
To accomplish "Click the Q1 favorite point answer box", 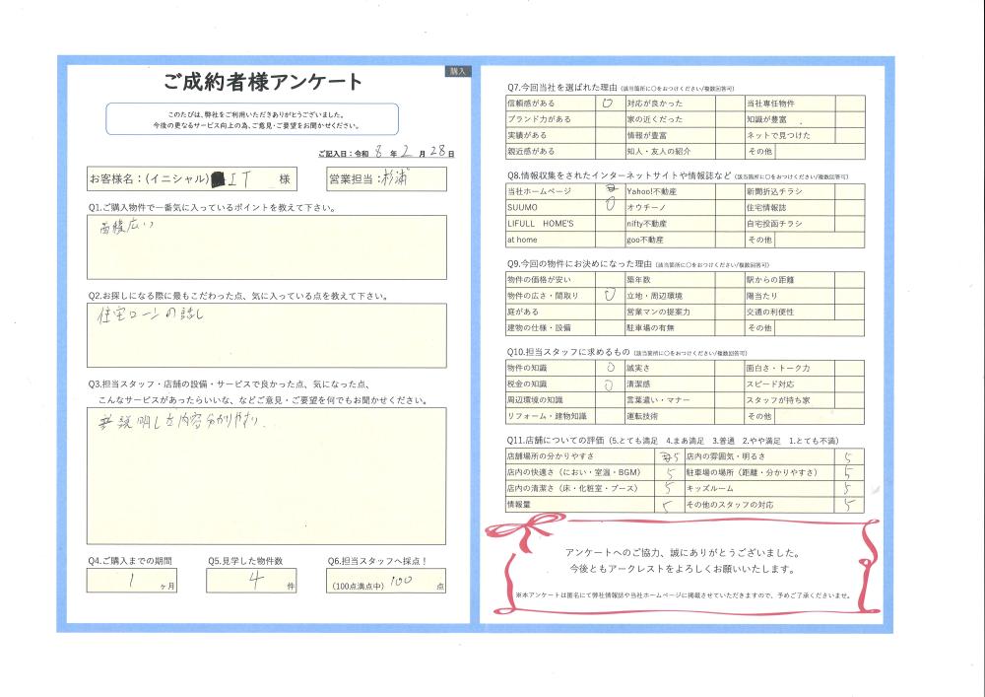I will (266, 248).
